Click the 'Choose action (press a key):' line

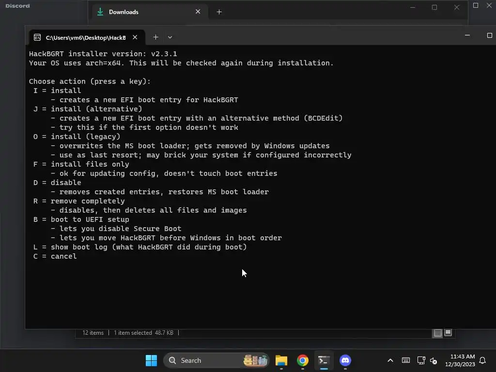[90, 81]
